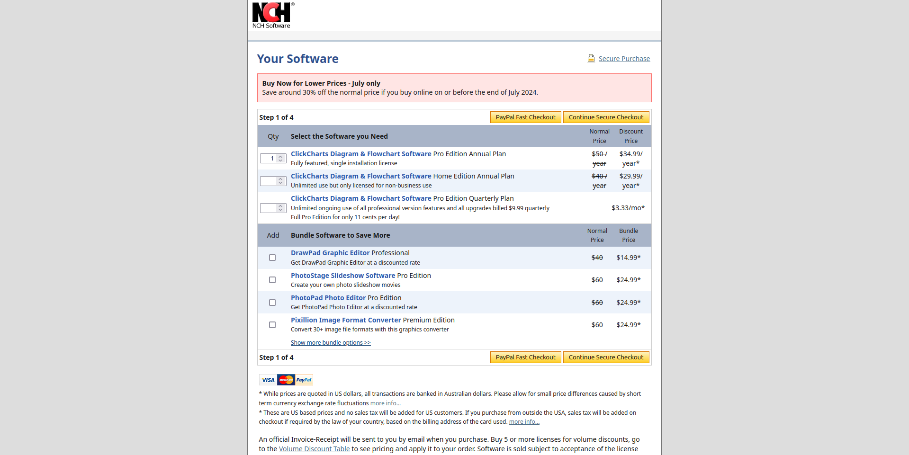Open the DrawPad Graphic Editor link

tap(330, 253)
